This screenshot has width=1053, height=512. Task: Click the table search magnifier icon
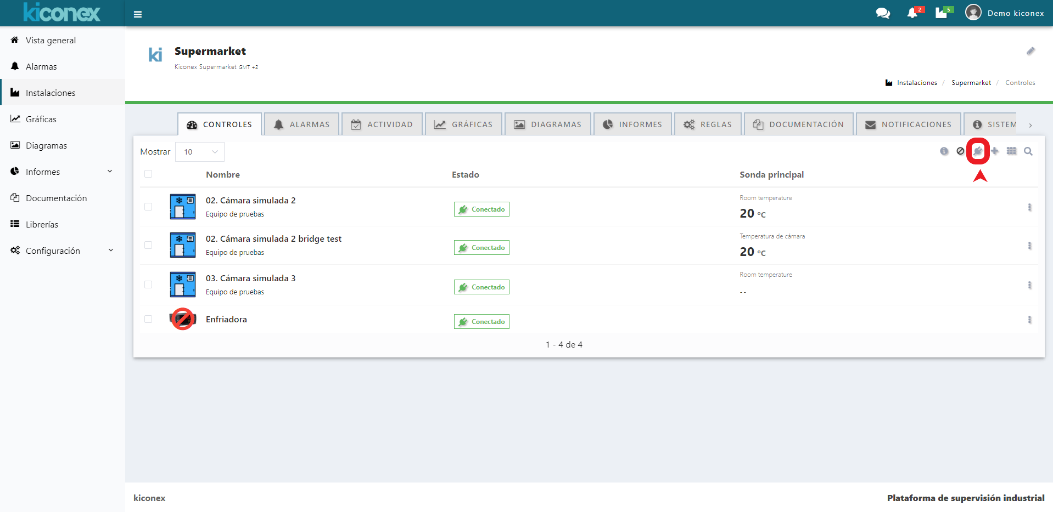coord(1028,151)
